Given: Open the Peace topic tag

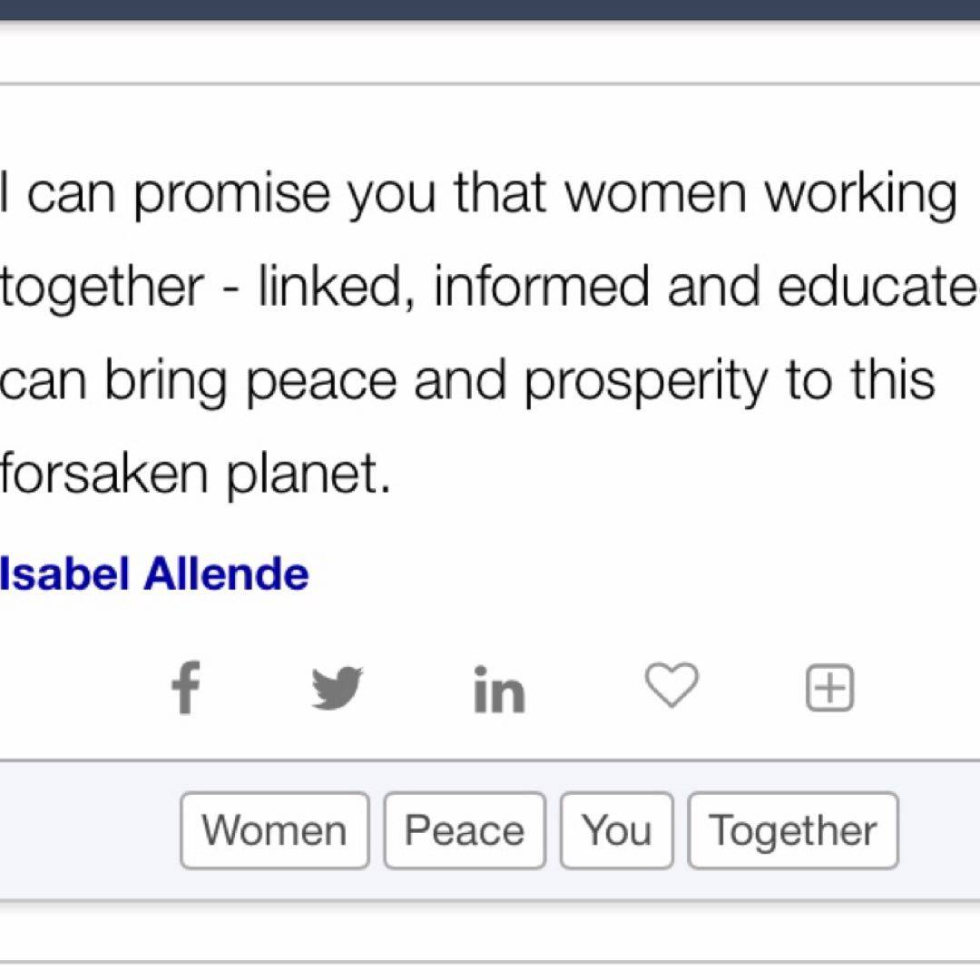Looking at the screenshot, I should (x=464, y=830).
